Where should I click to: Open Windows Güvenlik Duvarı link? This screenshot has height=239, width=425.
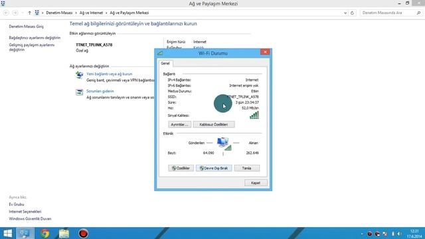[30, 218]
